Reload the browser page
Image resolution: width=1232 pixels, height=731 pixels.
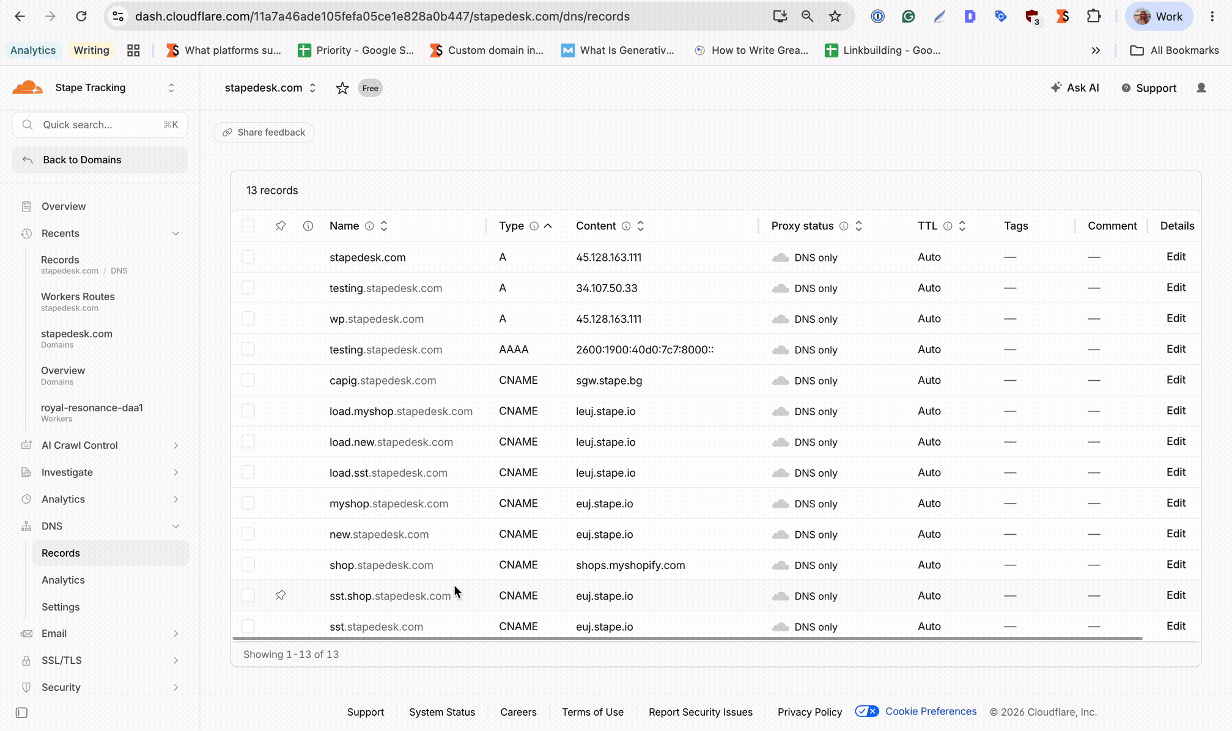coord(81,17)
